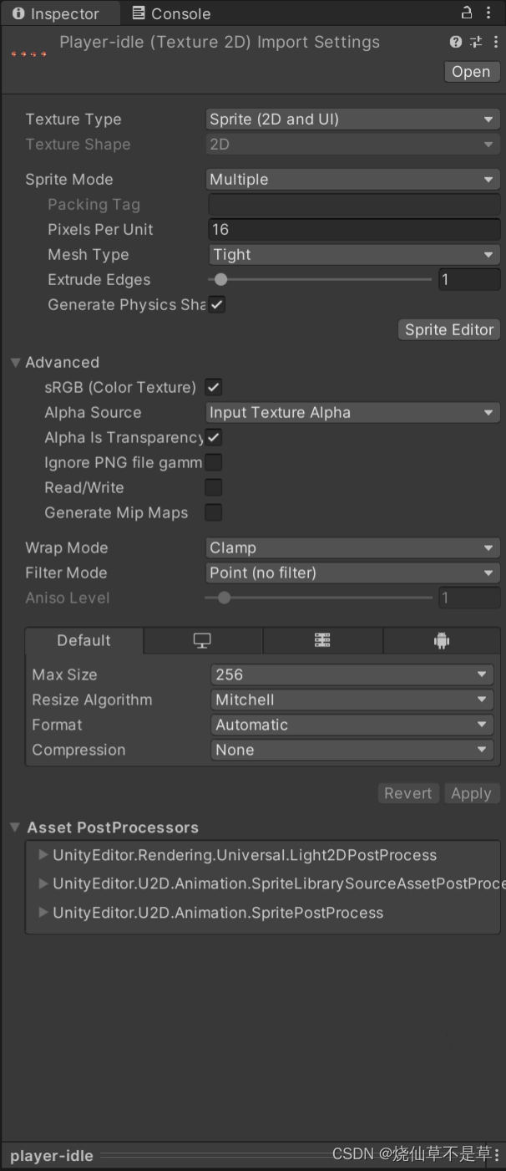Enable Generate Mip Maps checkbox
The width and height of the screenshot is (506, 1171).
pyautogui.click(x=214, y=512)
